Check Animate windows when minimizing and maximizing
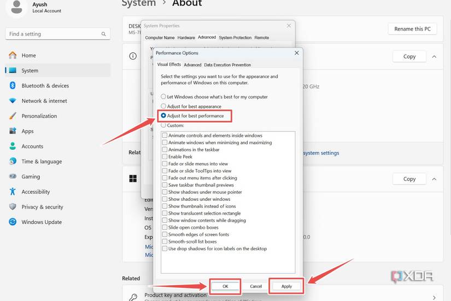The height and width of the screenshot is (301, 451). click(x=165, y=142)
